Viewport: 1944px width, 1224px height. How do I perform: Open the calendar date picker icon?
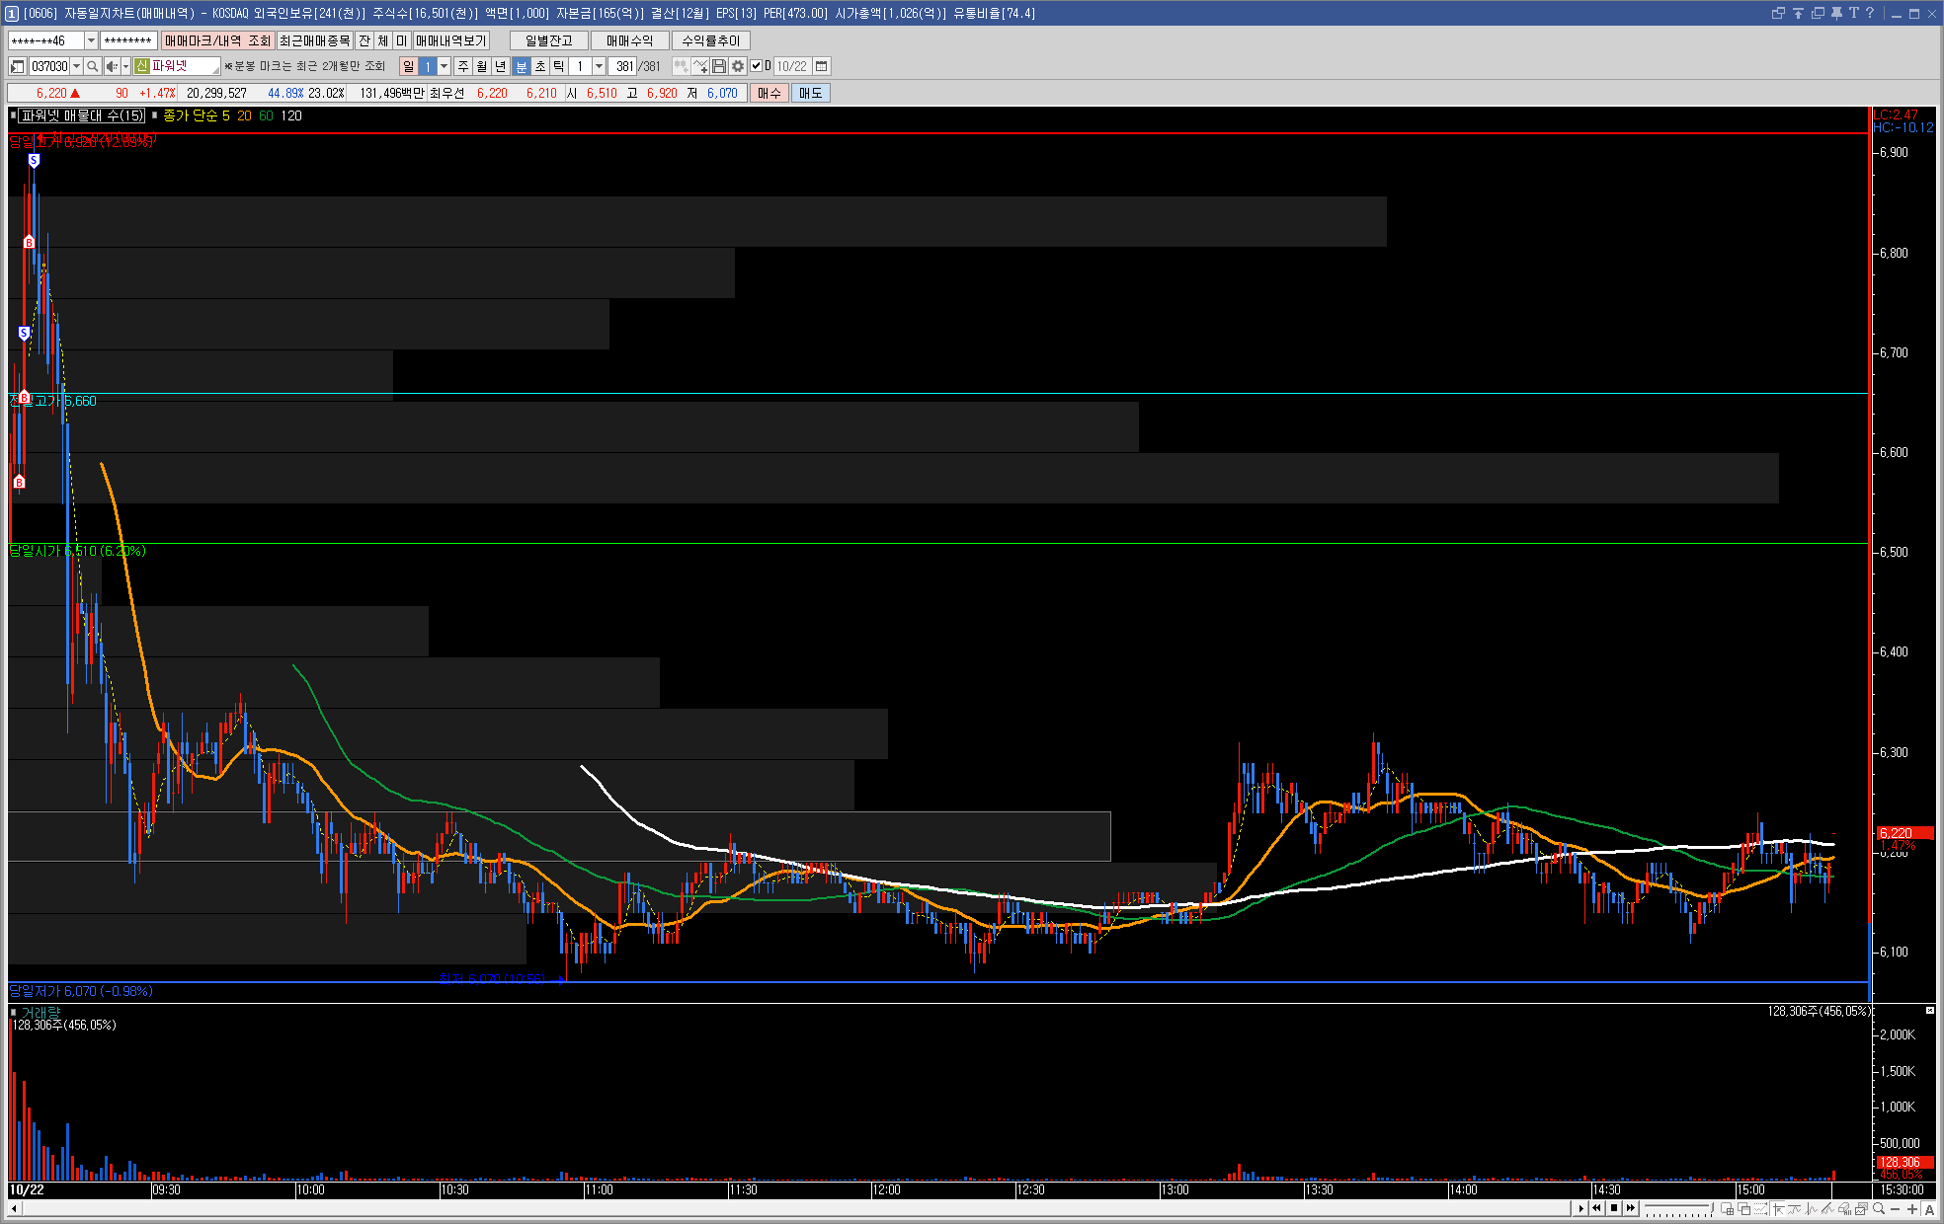pyautogui.click(x=821, y=66)
